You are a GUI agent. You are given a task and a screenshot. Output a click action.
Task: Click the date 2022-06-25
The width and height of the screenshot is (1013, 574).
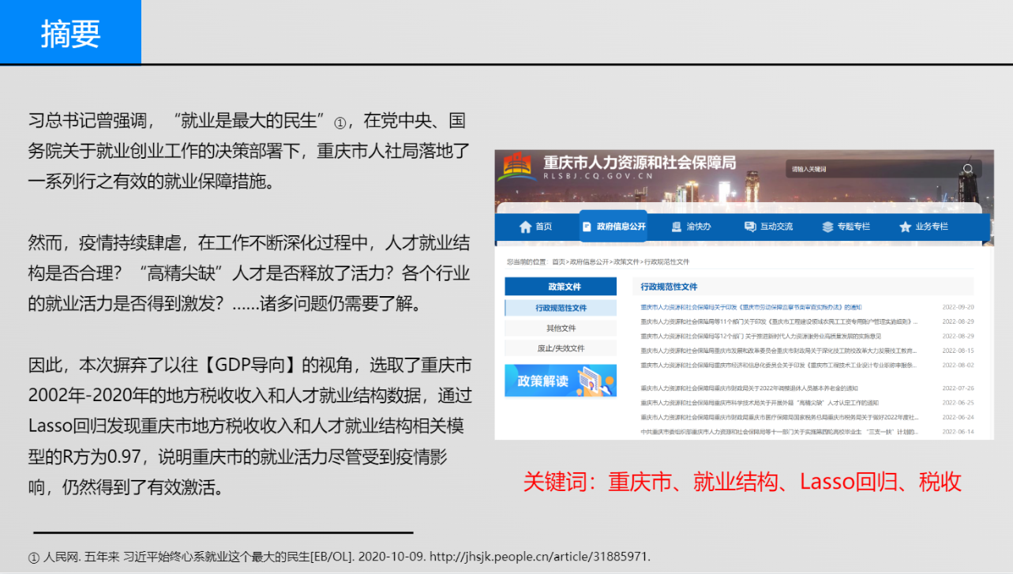(958, 403)
